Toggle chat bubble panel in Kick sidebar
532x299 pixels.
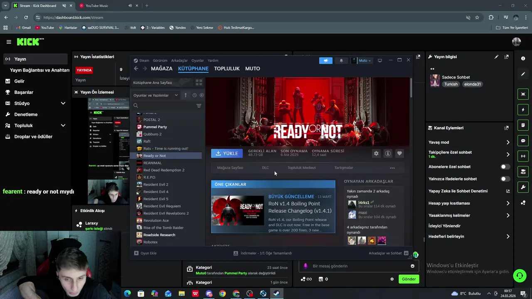point(523,141)
